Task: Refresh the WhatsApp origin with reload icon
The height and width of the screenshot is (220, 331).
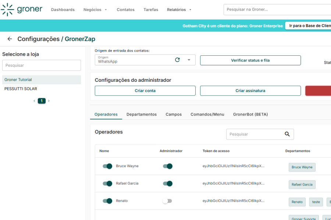Action: pos(177,60)
